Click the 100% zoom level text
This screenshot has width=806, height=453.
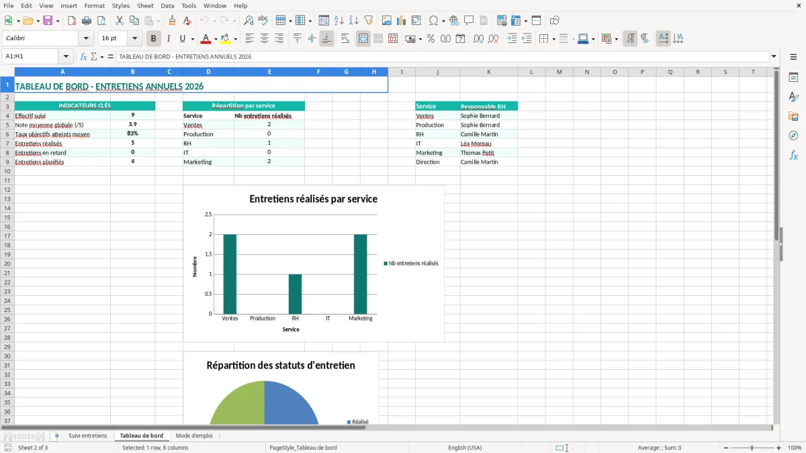coord(794,448)
